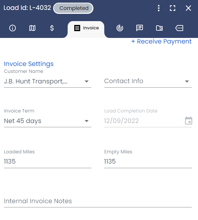198x220 pixels.
Task: Open the dollar finance tab icon
Action: tap(52, 28)
